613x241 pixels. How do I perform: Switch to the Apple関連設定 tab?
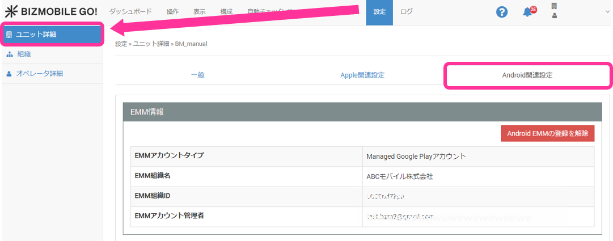(x=362, y=75)
